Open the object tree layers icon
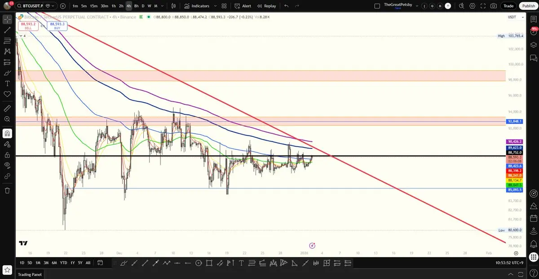Screen dimensions: 539x279 tap(534, 45)
